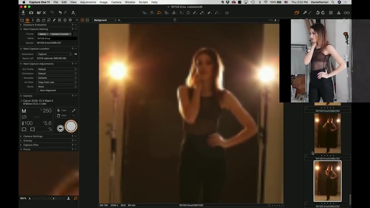Image resolution: width=370 pixels, height=208 pixels.
Task: Collapse the Next Capture Naming panel
Action: point(21,29)
